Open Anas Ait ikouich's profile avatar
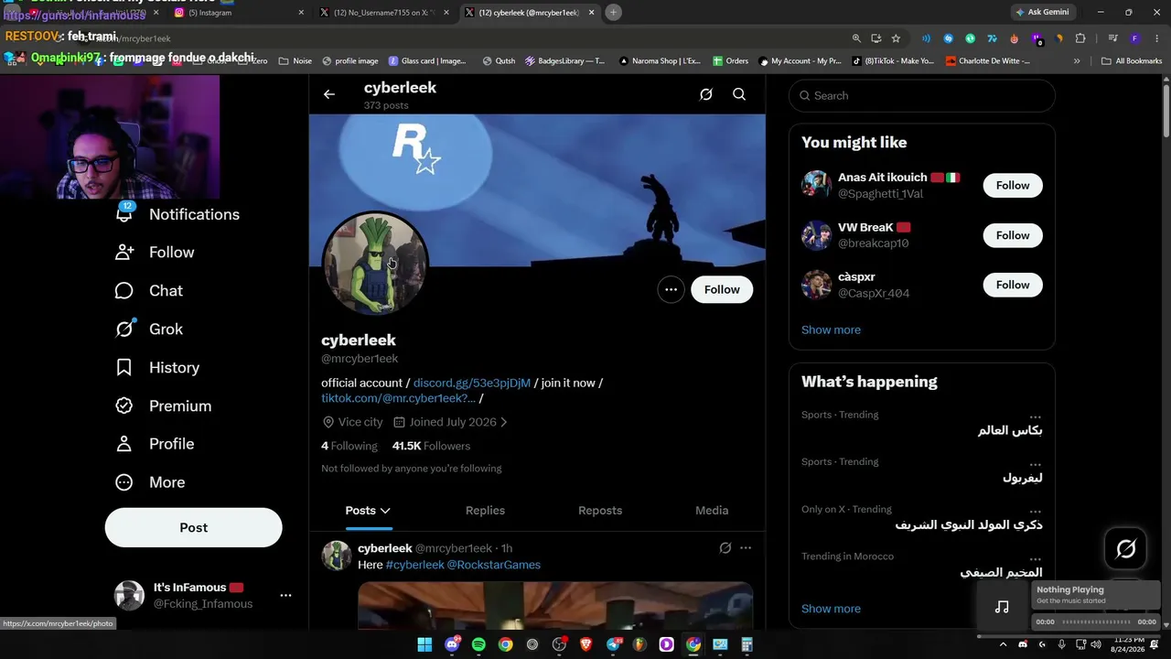Viewport: 1171px width, 659px height. (x=816, y=185)
